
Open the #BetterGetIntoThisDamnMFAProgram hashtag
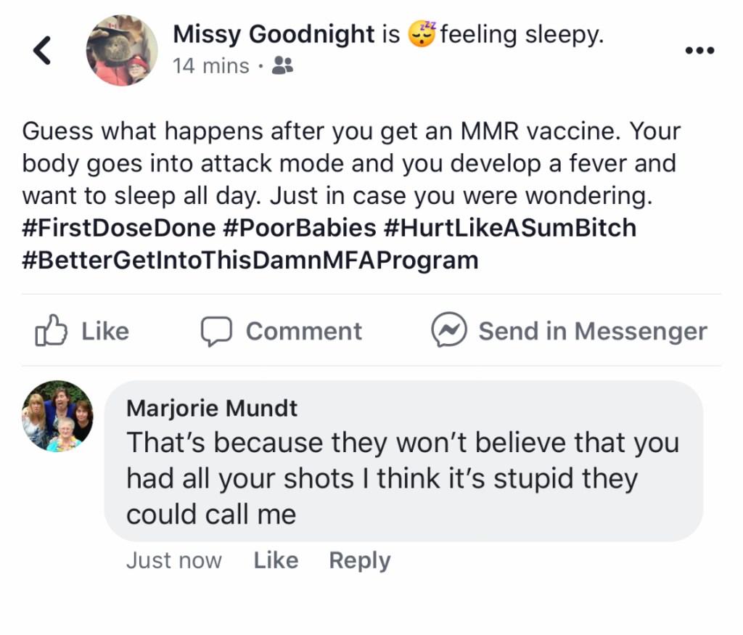pos(250,260)
